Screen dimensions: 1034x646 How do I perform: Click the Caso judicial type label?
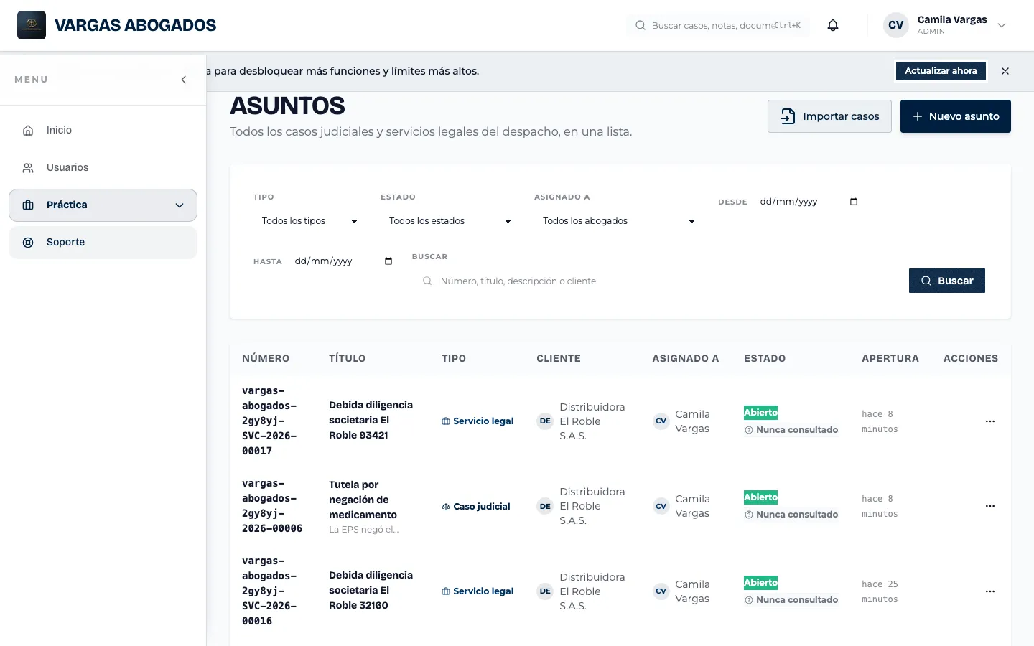[476, 507]
